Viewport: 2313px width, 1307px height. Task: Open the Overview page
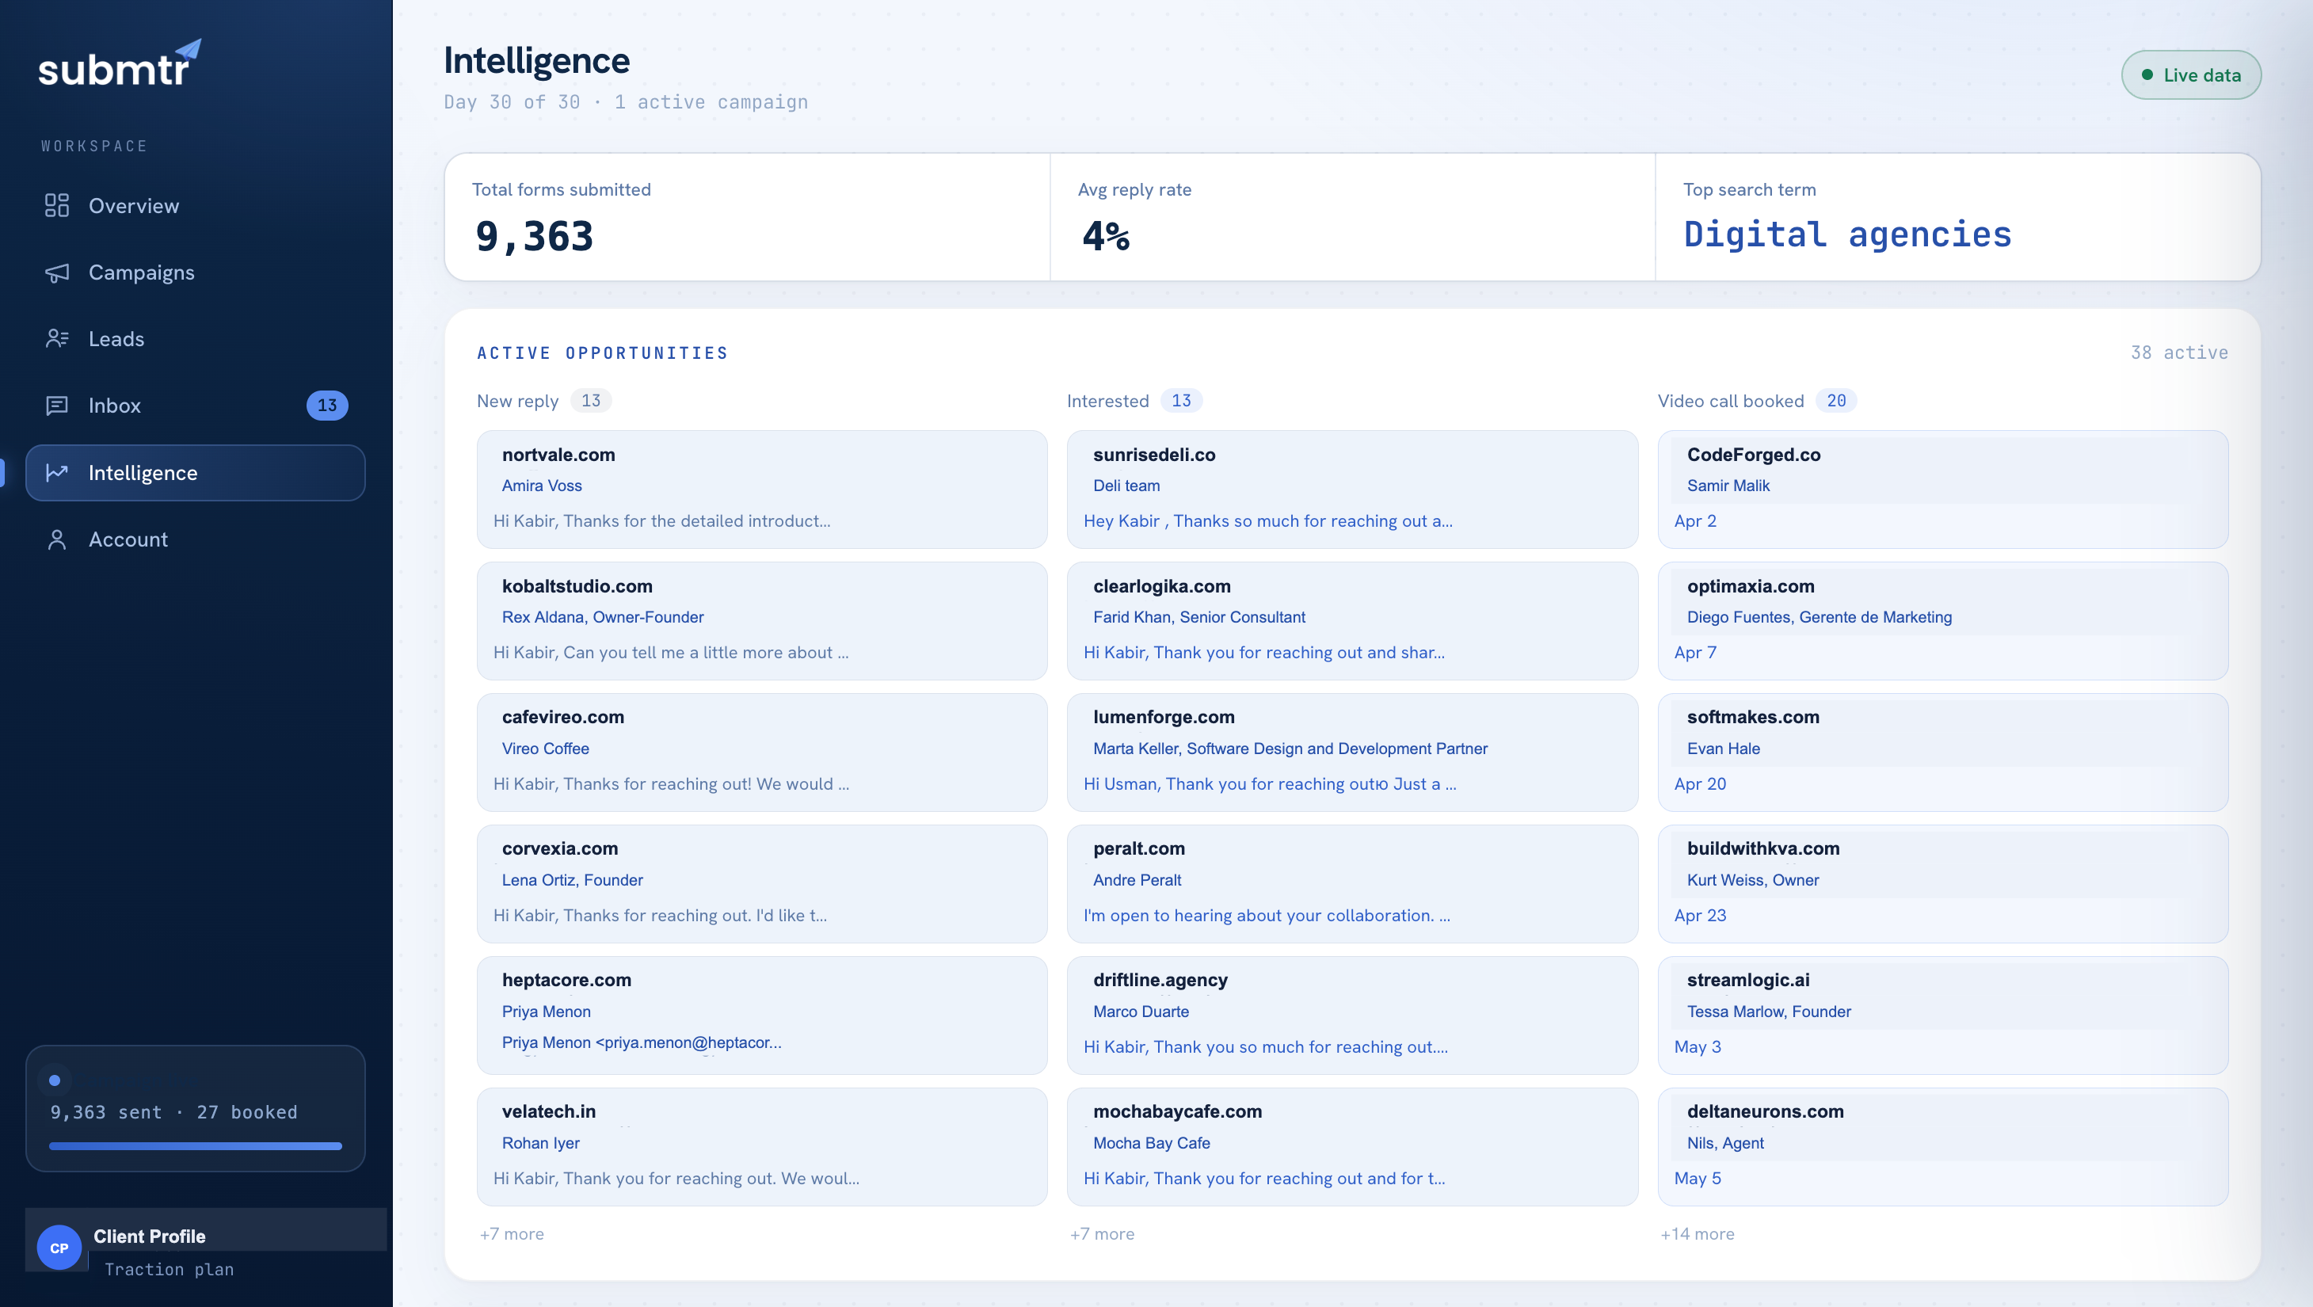pyautogui.click(x=195, y=206)
